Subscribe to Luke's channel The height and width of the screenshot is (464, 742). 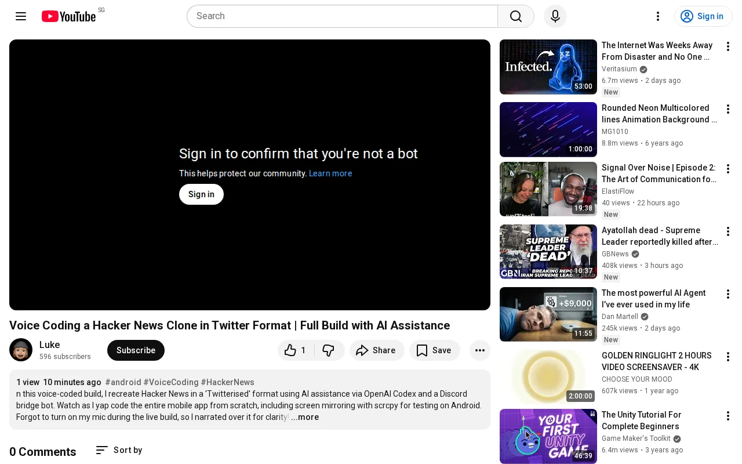tap(136, 350)
